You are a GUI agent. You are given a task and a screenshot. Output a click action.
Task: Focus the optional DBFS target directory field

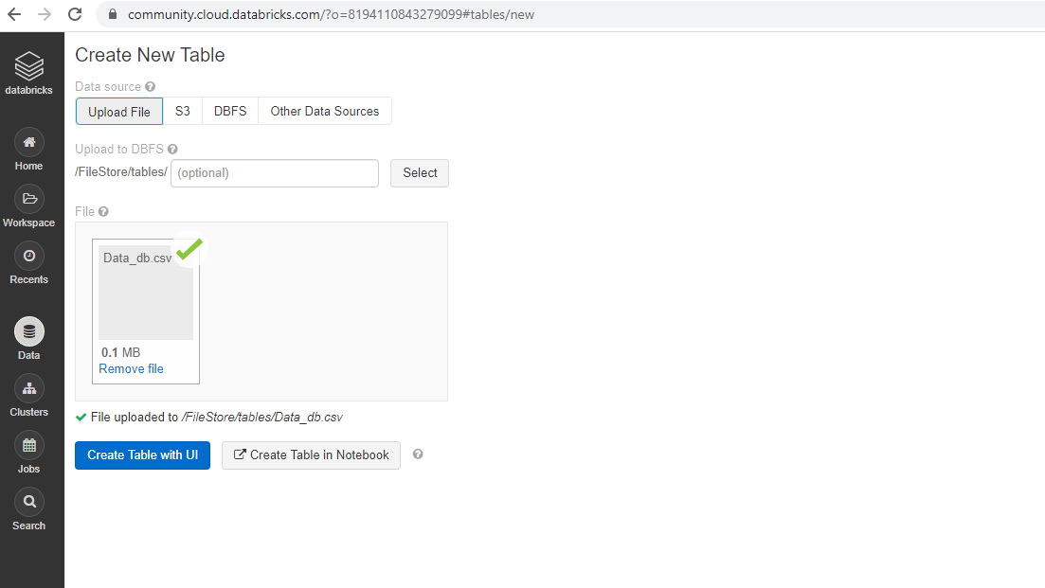(x=275, y=173)
